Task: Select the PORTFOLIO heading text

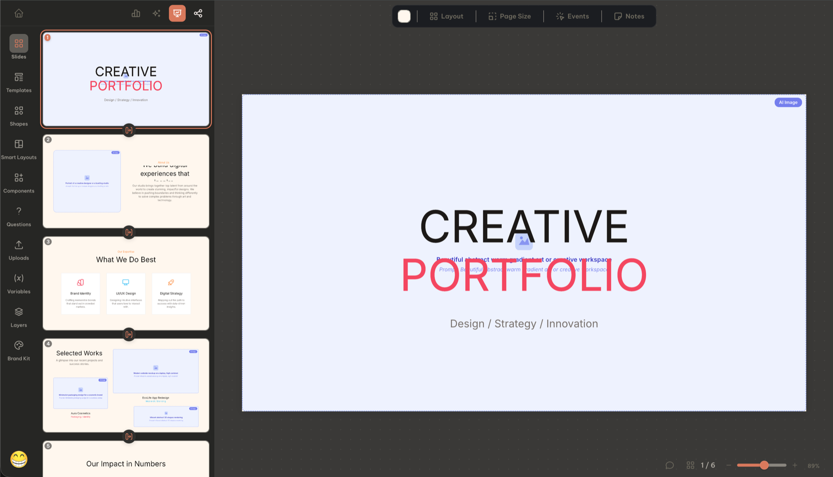Action: coord(524,275)
